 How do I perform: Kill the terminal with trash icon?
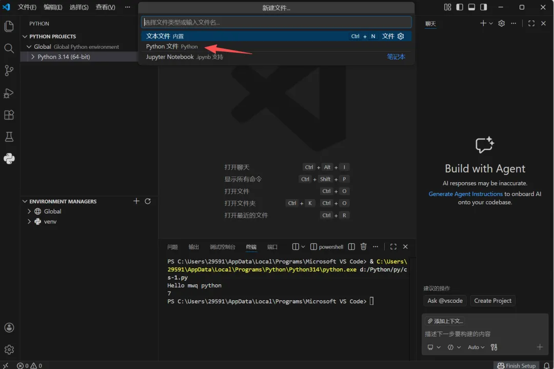(363, 247)
